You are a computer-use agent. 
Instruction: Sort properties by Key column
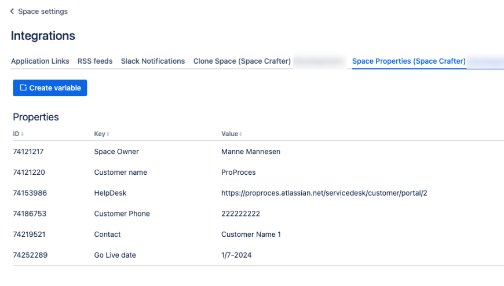[102, 134]
